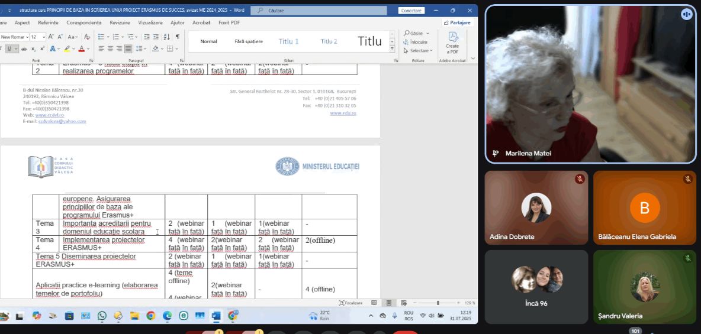The width and height of the screenshot is (701, 334).
Task: Adjust the zoom slider in status bar
Action: click(x=438, y=303)
